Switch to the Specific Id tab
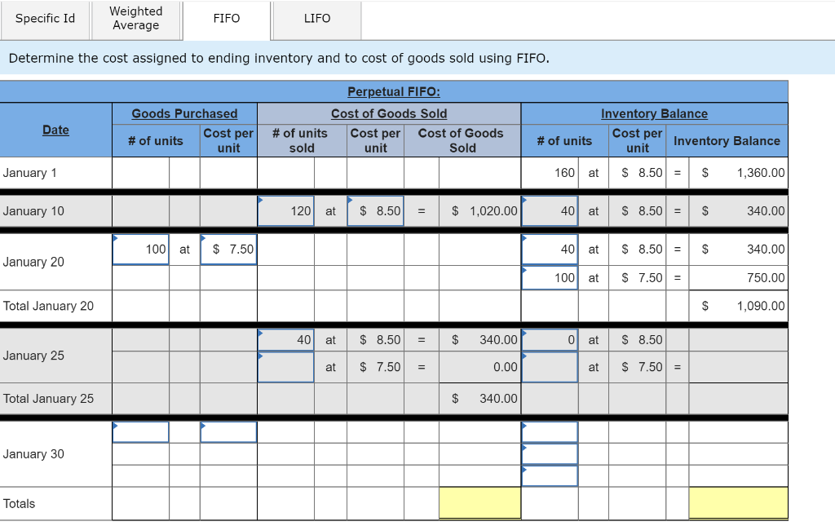The height and width of the screenshot is (526, 835). coord(46,20)
